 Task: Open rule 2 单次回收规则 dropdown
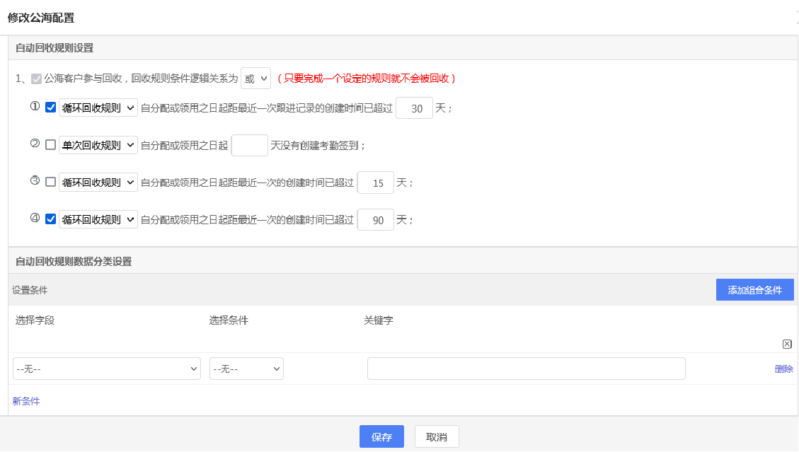[98, 145]
